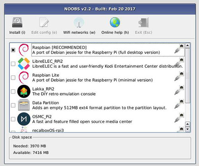Check the Raspbian Lite checkbox

coord(13,78)
